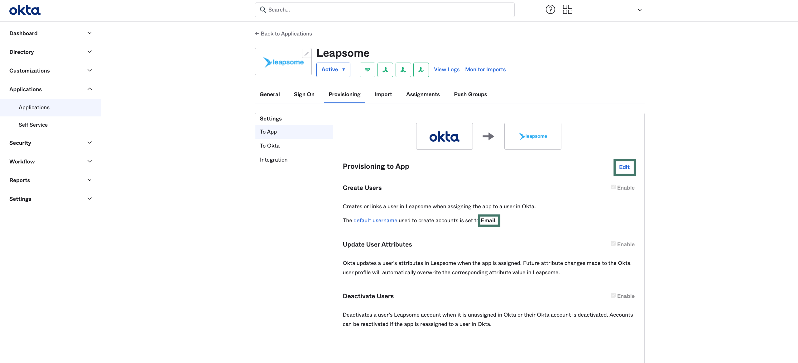Expand the Settings sidebar section

89,199
